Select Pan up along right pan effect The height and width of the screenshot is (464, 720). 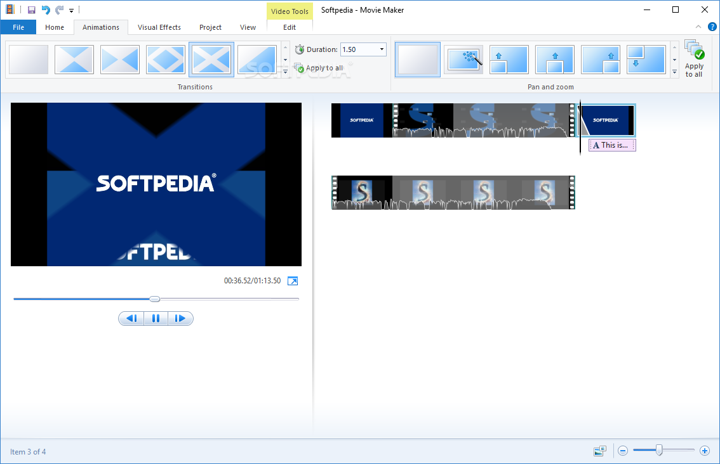pyautogui.click(x=601, y=60)
